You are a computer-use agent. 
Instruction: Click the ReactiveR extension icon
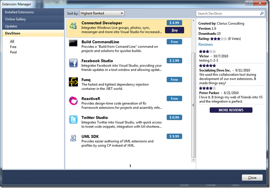pyautogui.click(x=73, y=101)
